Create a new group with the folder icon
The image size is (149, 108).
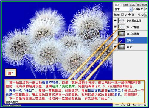coord(139,104)
